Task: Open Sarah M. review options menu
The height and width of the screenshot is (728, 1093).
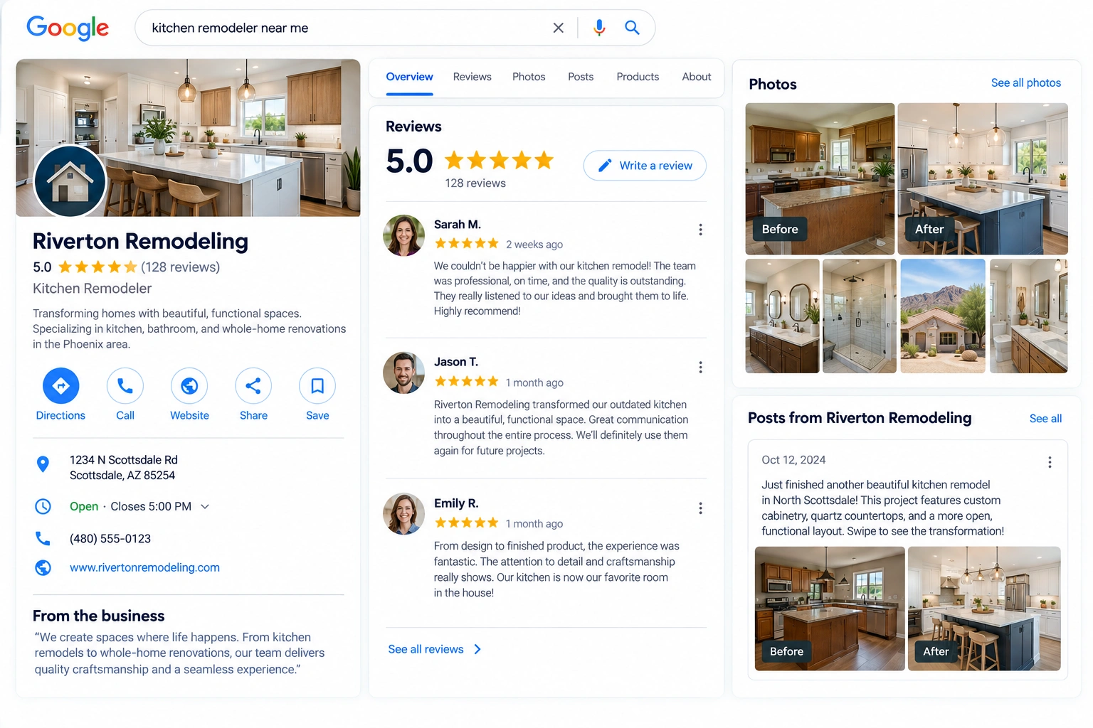Action: click(x=700, y=230)
